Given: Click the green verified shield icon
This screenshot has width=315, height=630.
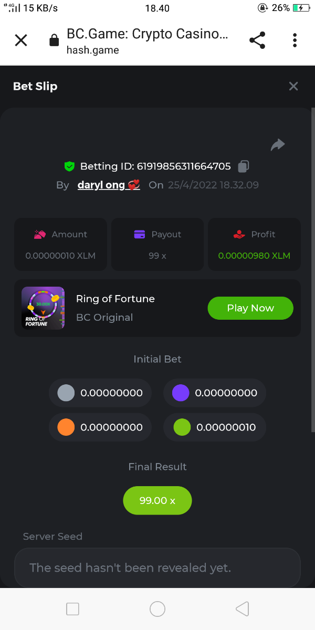Looking at the screenshot, I should coord(69,166).
